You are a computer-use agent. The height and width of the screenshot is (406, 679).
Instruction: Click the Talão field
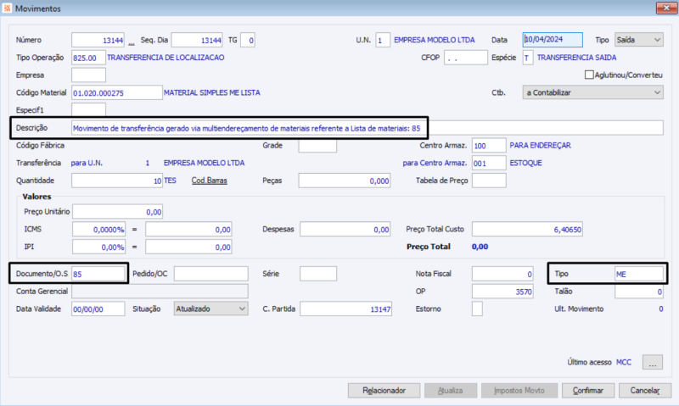coord(639,292)
